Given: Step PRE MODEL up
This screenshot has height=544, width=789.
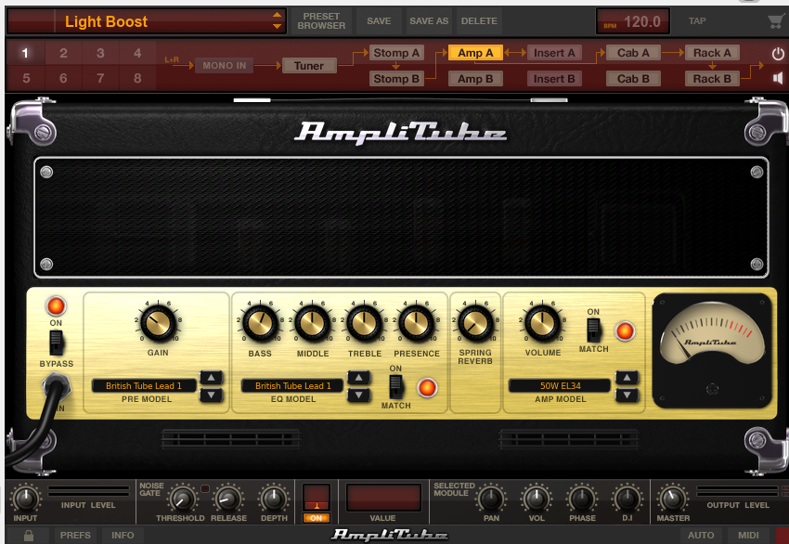Looking at the screenshot, I should (212, 378).
